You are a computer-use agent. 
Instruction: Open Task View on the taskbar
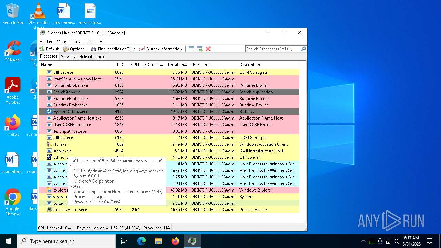pyautogui.click(x=124, y=241)
